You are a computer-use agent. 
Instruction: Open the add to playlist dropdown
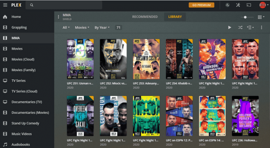point(250,27)
